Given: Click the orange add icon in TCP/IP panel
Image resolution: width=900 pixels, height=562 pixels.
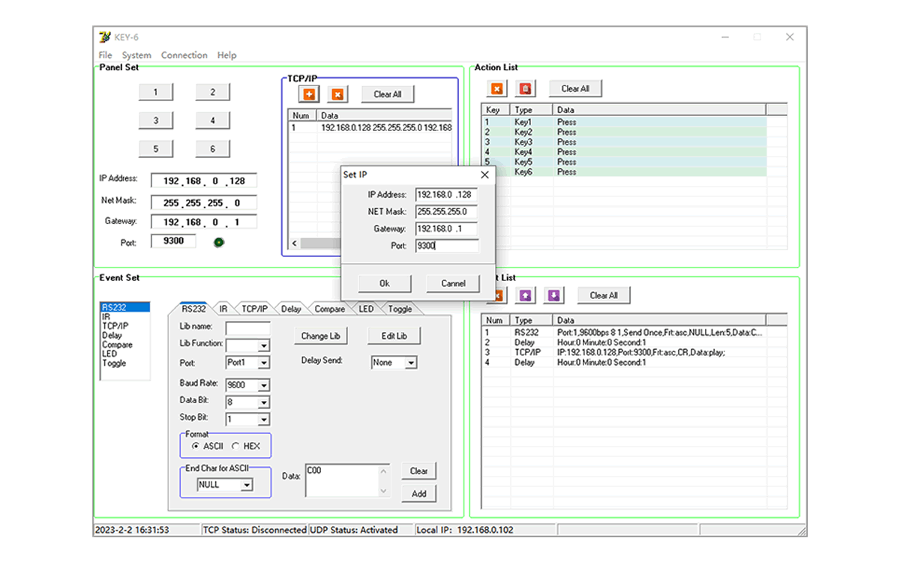Looking at the screenshot, I should click(308, 94).
